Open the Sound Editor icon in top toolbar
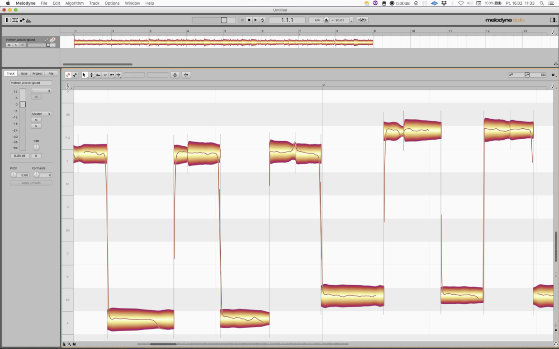 pyautogui.click(x=29, y=21)
